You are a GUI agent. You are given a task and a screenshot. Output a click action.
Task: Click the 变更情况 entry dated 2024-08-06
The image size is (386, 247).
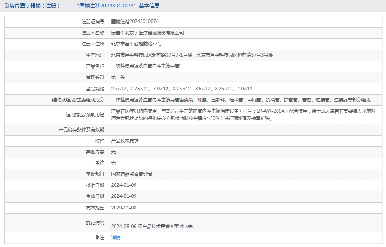click(153, 227)
